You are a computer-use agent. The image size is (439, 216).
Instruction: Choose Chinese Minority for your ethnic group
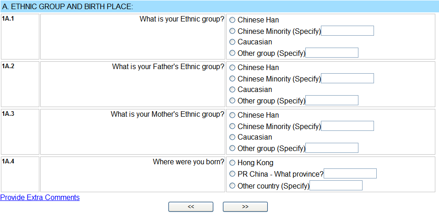pyautogui.click(x=233, y=31)
